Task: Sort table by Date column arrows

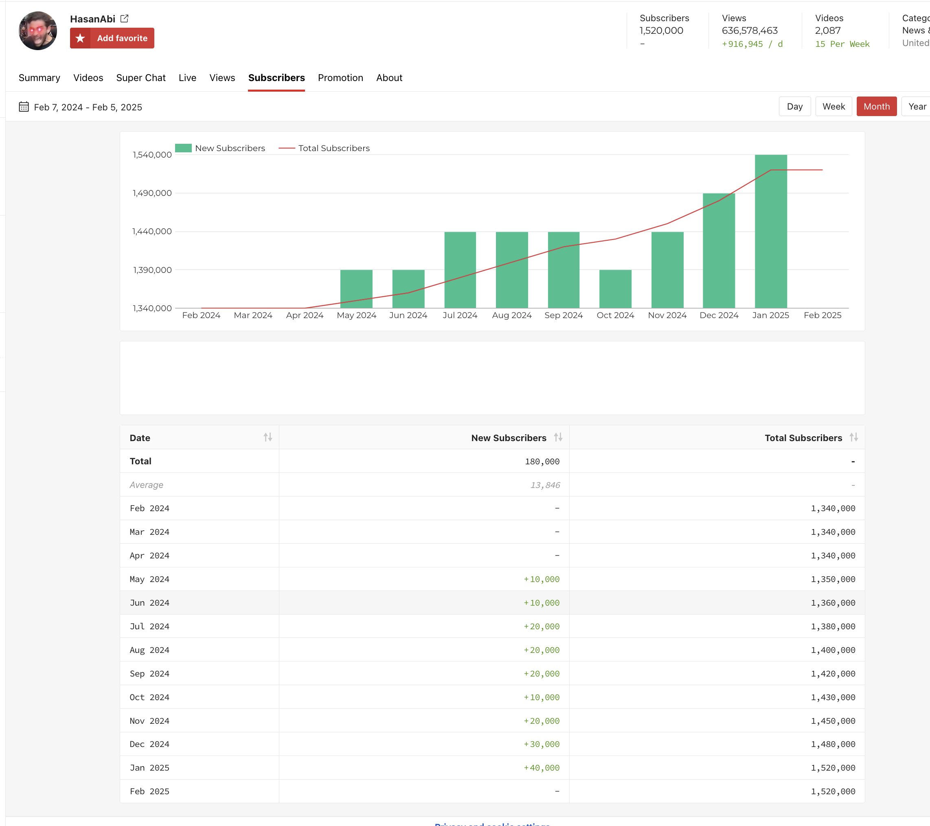Action: pyautogui.click(x=268, y=437)
